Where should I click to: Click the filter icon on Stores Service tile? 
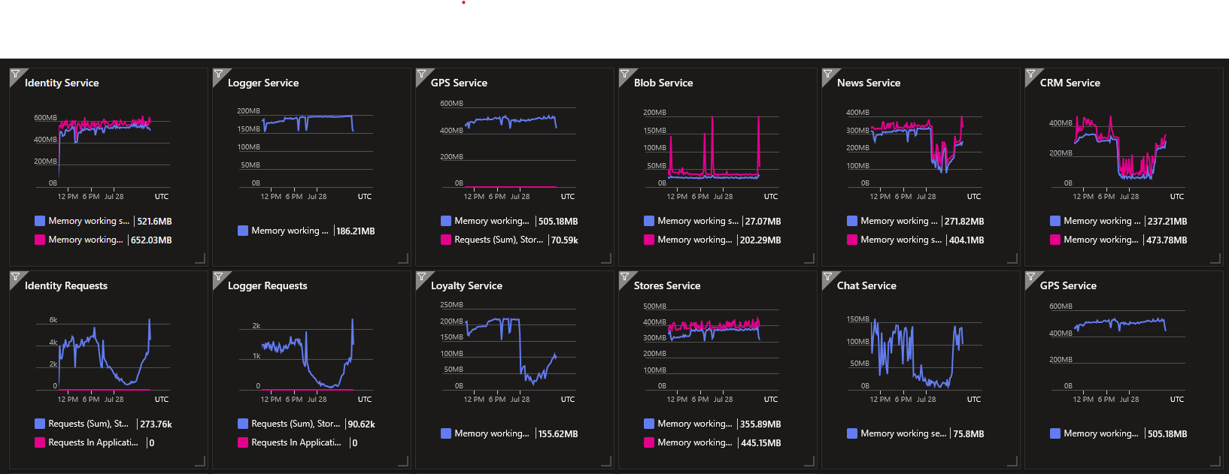coord(624,276)
